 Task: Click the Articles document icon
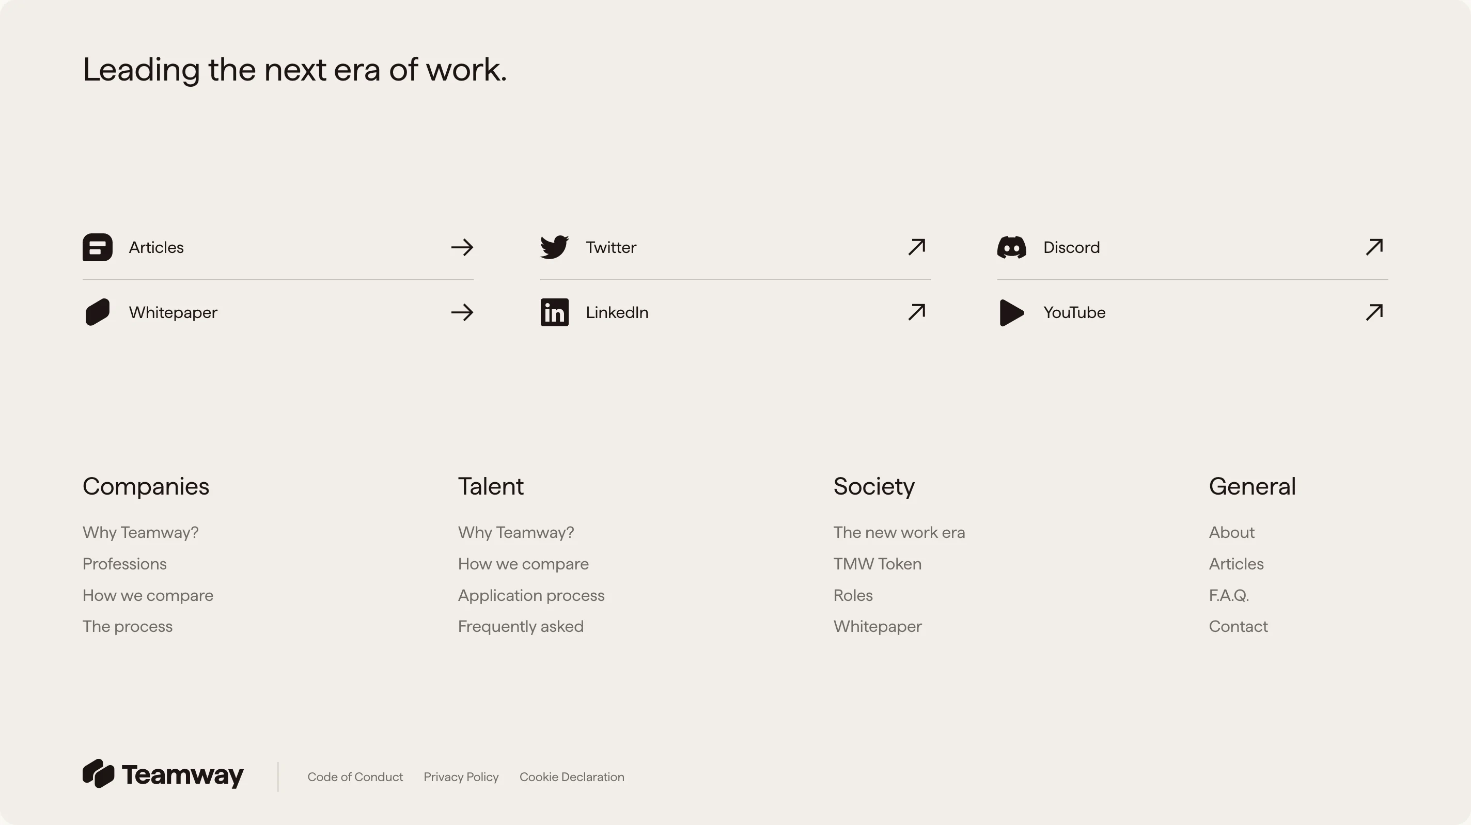[x=97, y=247]
